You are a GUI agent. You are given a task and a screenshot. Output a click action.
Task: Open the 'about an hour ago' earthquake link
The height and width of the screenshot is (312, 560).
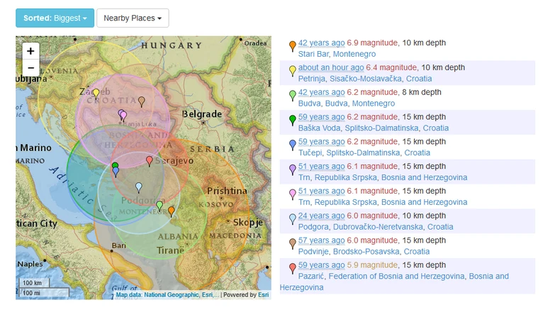(x=331, y=67)
